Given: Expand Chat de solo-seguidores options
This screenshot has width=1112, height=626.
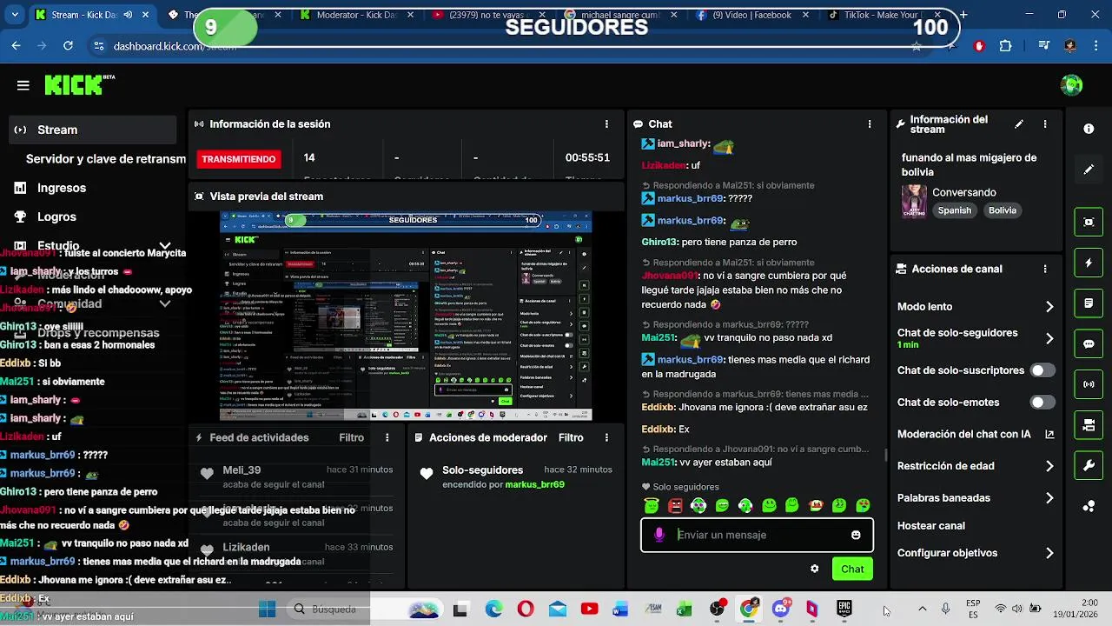Looking at the screenshot, I should click(1049, 338).
